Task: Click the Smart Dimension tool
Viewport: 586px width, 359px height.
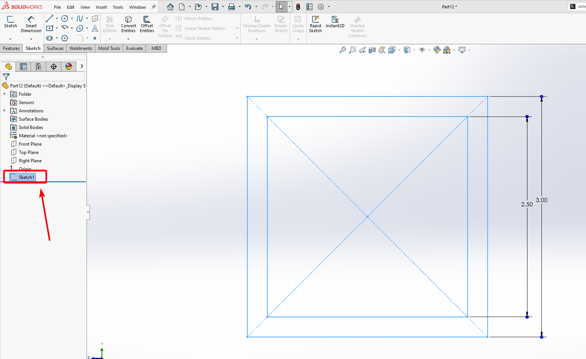Action: coord(31,23)
